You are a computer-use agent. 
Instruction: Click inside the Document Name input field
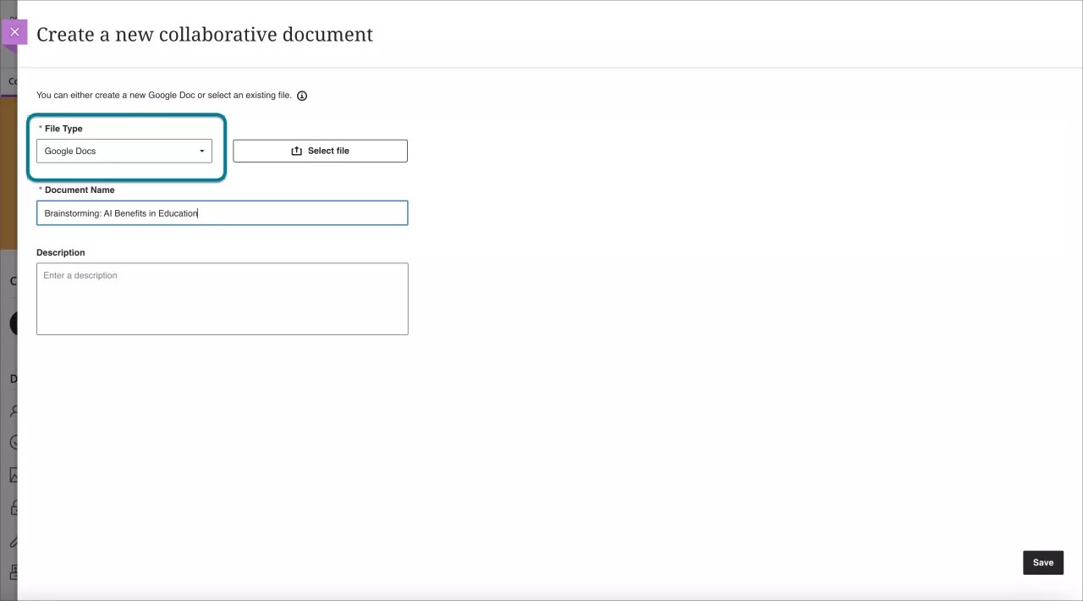coord(222,212)
